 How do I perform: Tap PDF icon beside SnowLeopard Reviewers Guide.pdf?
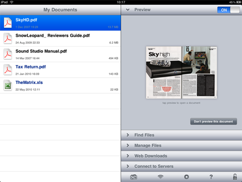[x=8, y=38]
